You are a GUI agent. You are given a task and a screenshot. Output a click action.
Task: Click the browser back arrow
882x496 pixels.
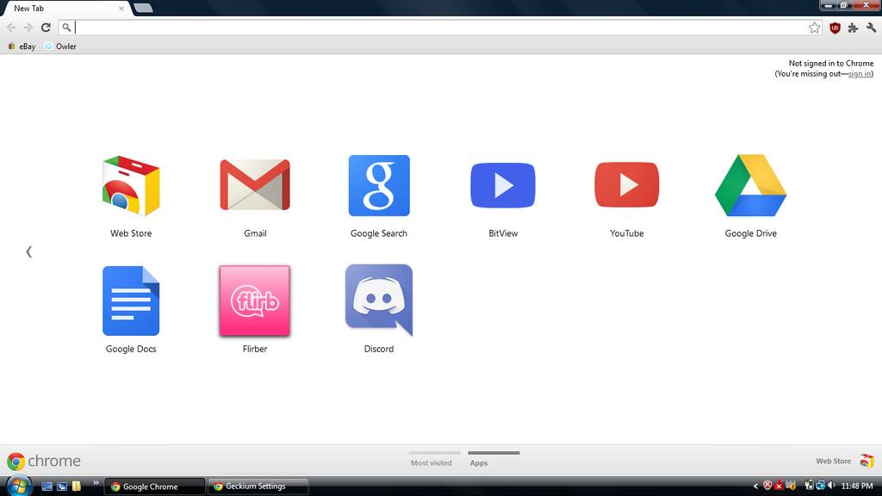11,27
